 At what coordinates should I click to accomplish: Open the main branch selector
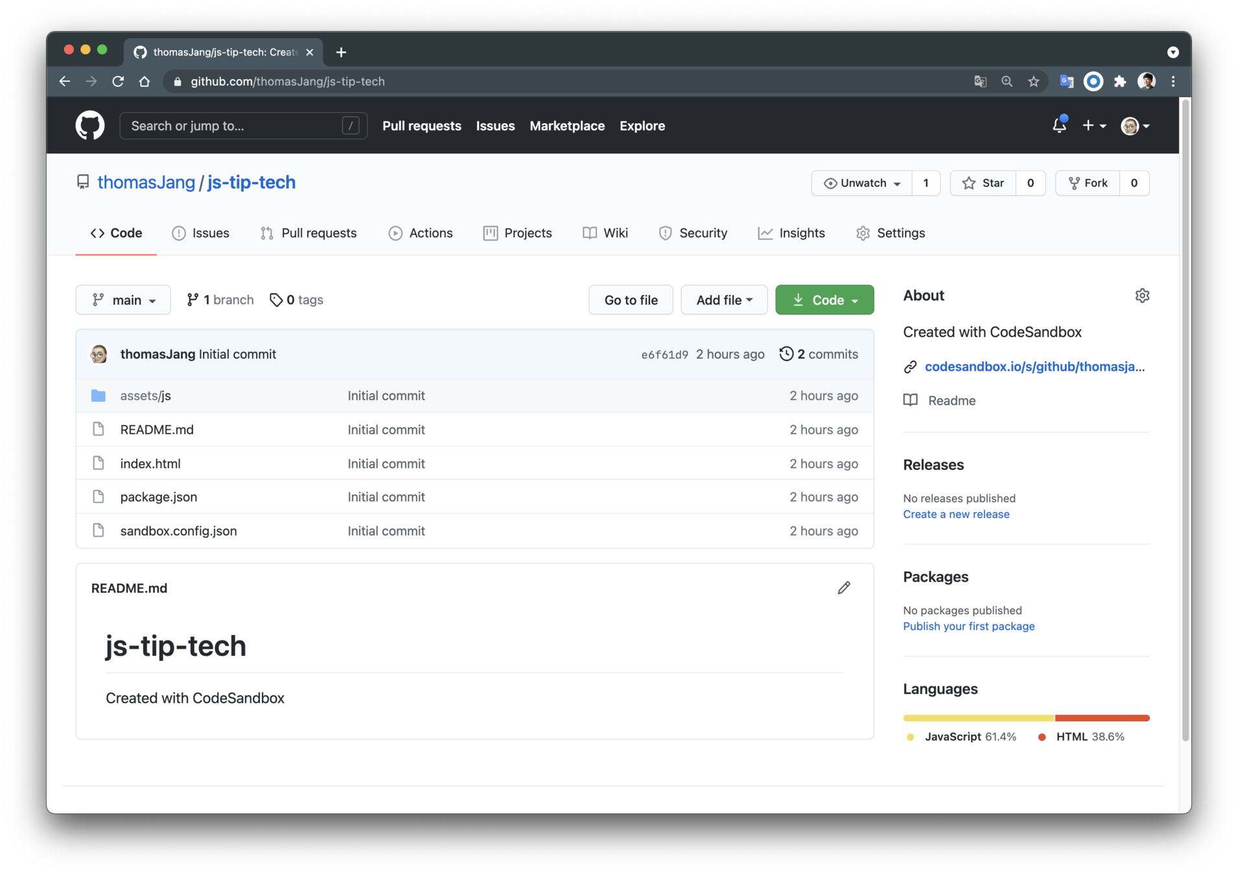123,299
